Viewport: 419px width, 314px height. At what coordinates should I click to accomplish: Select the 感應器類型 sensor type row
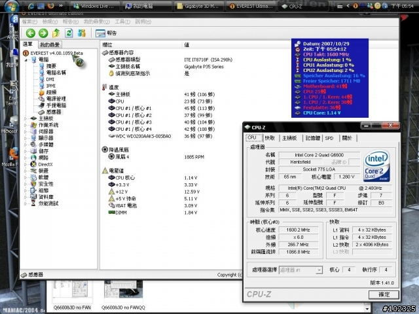(171, 60)
